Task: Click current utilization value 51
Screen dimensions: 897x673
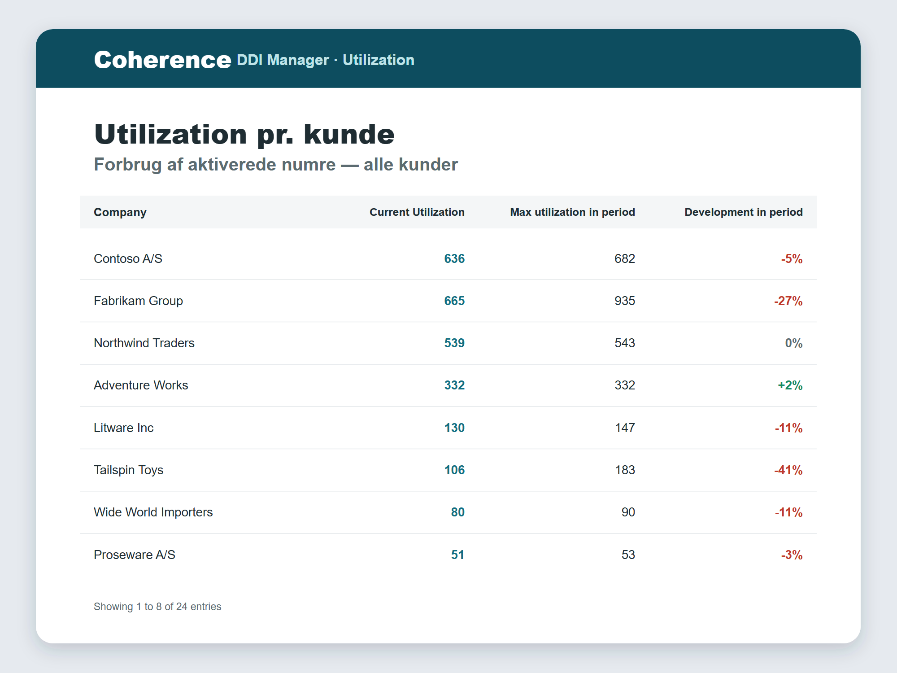Action: (x=458, y=555)
